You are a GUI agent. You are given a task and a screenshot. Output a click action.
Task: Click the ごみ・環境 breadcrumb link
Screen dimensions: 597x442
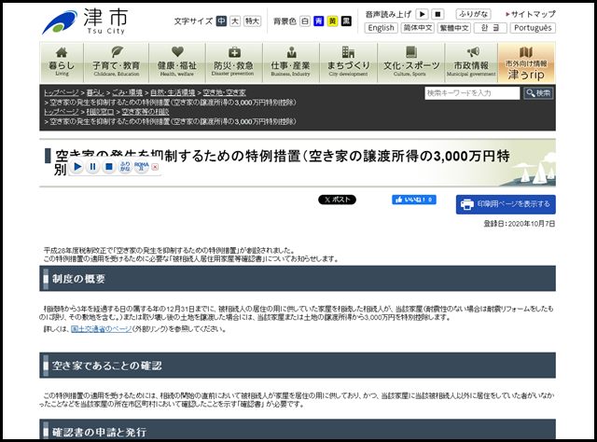click(127, 92)
